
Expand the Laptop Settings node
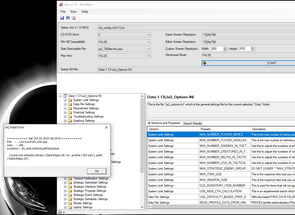point(65,207)
